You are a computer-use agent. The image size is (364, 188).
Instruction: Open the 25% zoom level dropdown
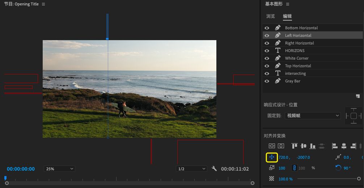tap(59, 169)
